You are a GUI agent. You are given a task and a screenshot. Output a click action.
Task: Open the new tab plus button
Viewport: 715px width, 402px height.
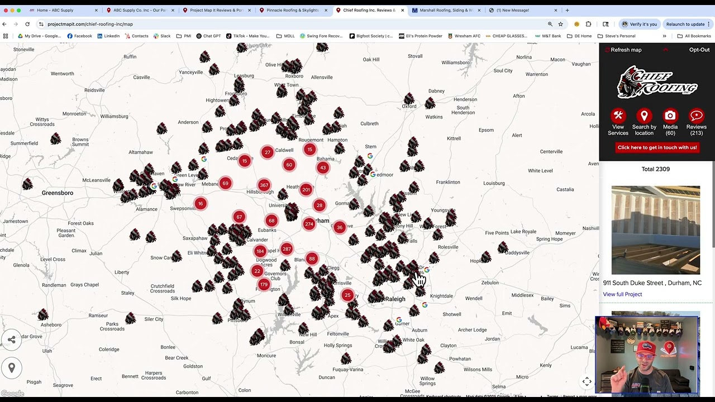568,10
